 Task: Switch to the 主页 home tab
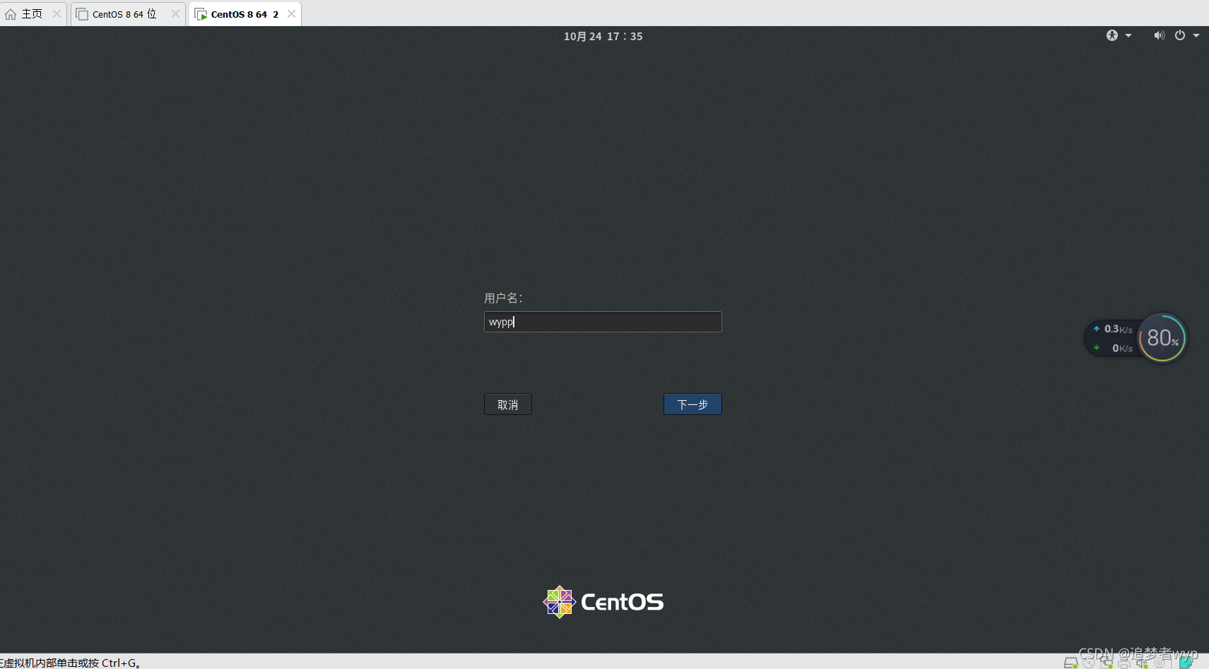[33, 14]
